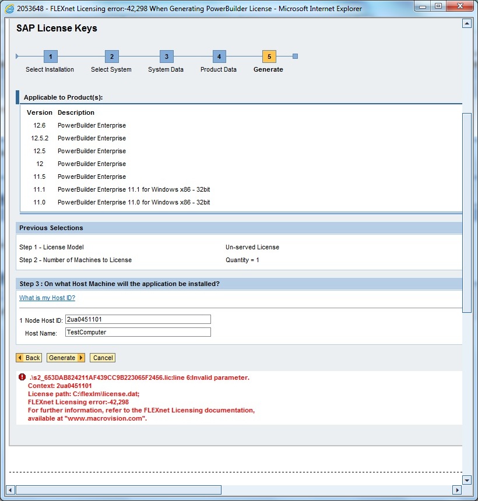Viewport: 478px width, 501px height.
Task: Click the Back button
Action: point(29,358)
